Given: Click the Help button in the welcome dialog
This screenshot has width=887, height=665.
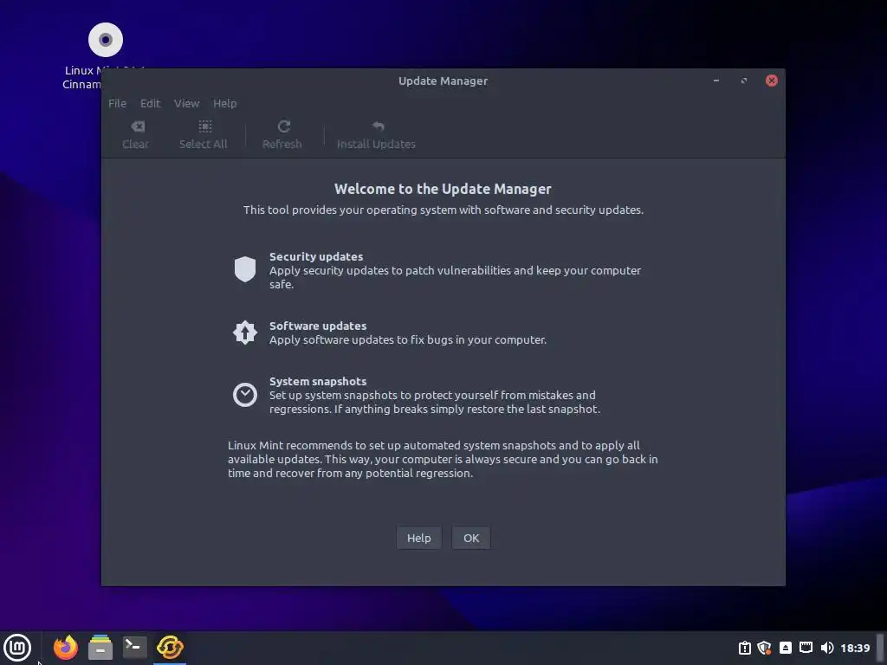Looking at the screenshot, I should [418, 538].
